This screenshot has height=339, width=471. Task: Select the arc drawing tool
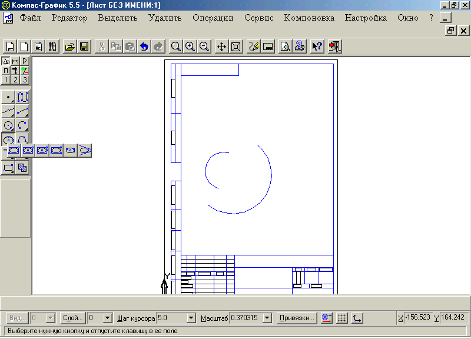(22, 125)
